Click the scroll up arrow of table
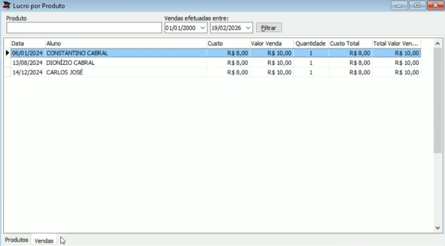Image resolution: width=445 pixels, height=246 pixels. [x=437, y=43]
